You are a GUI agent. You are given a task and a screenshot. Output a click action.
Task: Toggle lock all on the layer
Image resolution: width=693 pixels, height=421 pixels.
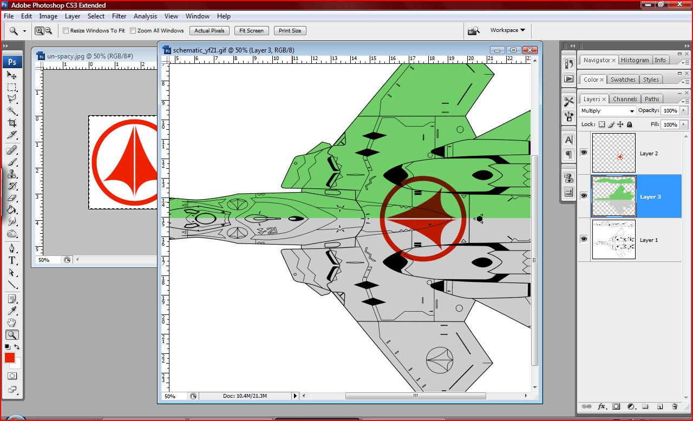tap(629, 124)
